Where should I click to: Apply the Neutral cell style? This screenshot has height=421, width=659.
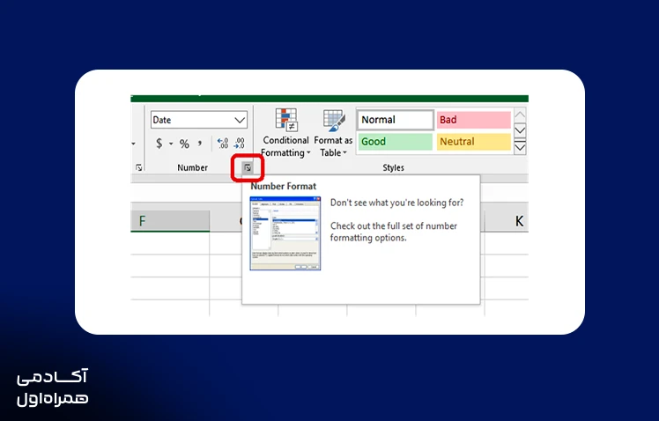(x=474, y=142)
